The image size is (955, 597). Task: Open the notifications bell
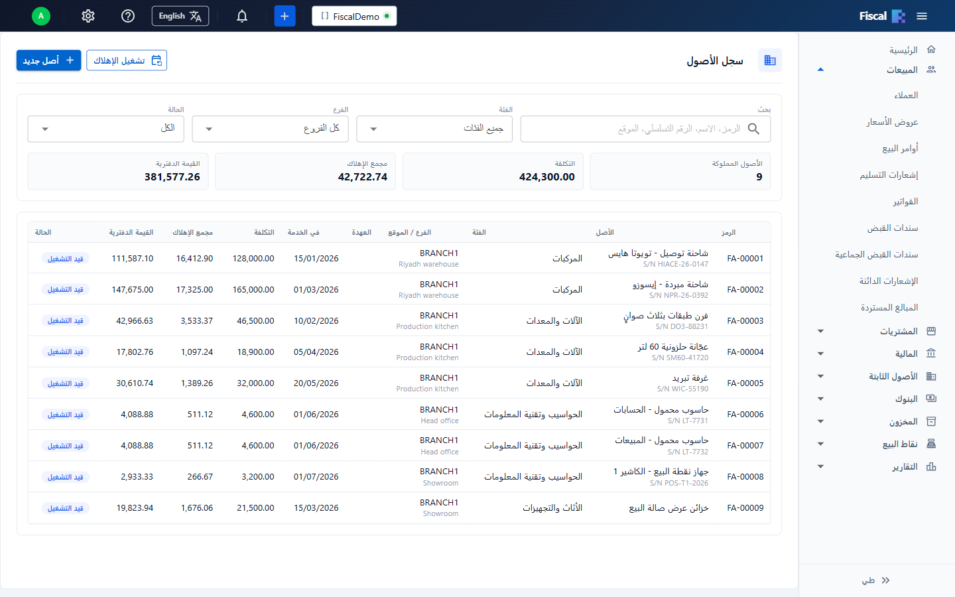(x=242, y=16)
